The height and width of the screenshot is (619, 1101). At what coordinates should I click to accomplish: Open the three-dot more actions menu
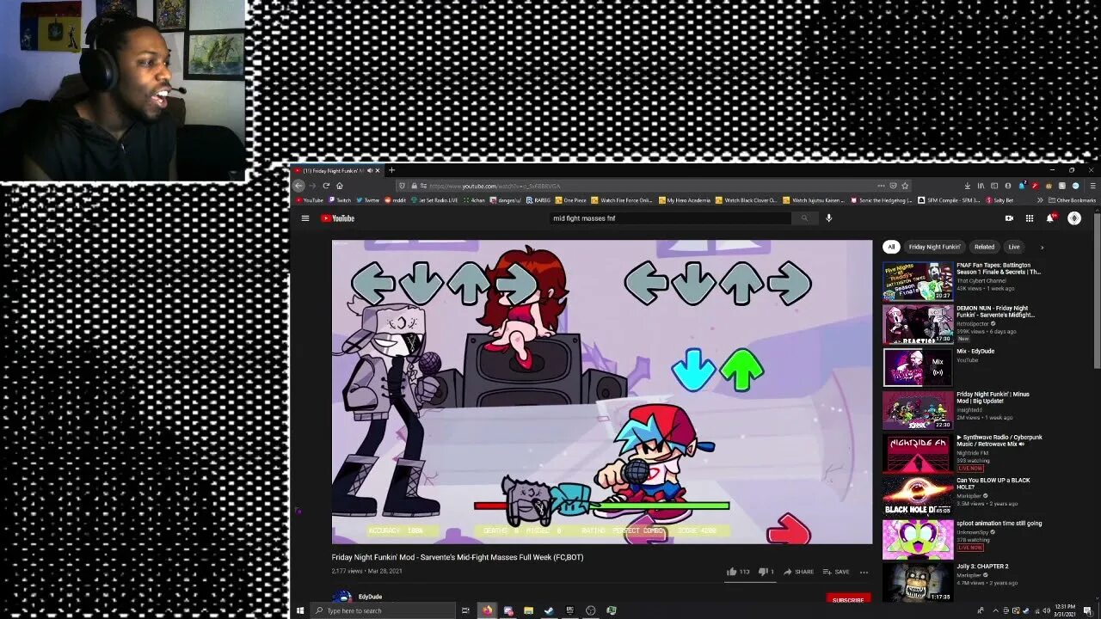864,572
